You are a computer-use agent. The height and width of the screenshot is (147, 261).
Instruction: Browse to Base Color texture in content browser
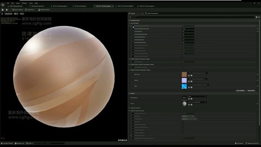(192, 76)
